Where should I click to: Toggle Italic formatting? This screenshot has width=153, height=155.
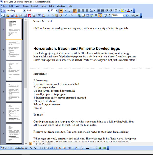[65, 10]
